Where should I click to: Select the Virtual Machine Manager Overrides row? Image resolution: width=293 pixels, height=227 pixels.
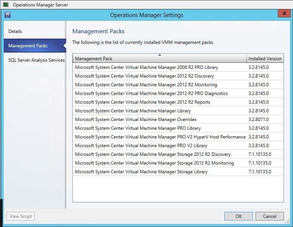click(x=178, y=120)
